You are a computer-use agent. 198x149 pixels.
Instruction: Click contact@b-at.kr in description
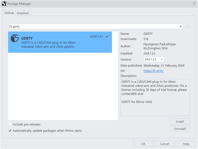[x=132, y=94]
